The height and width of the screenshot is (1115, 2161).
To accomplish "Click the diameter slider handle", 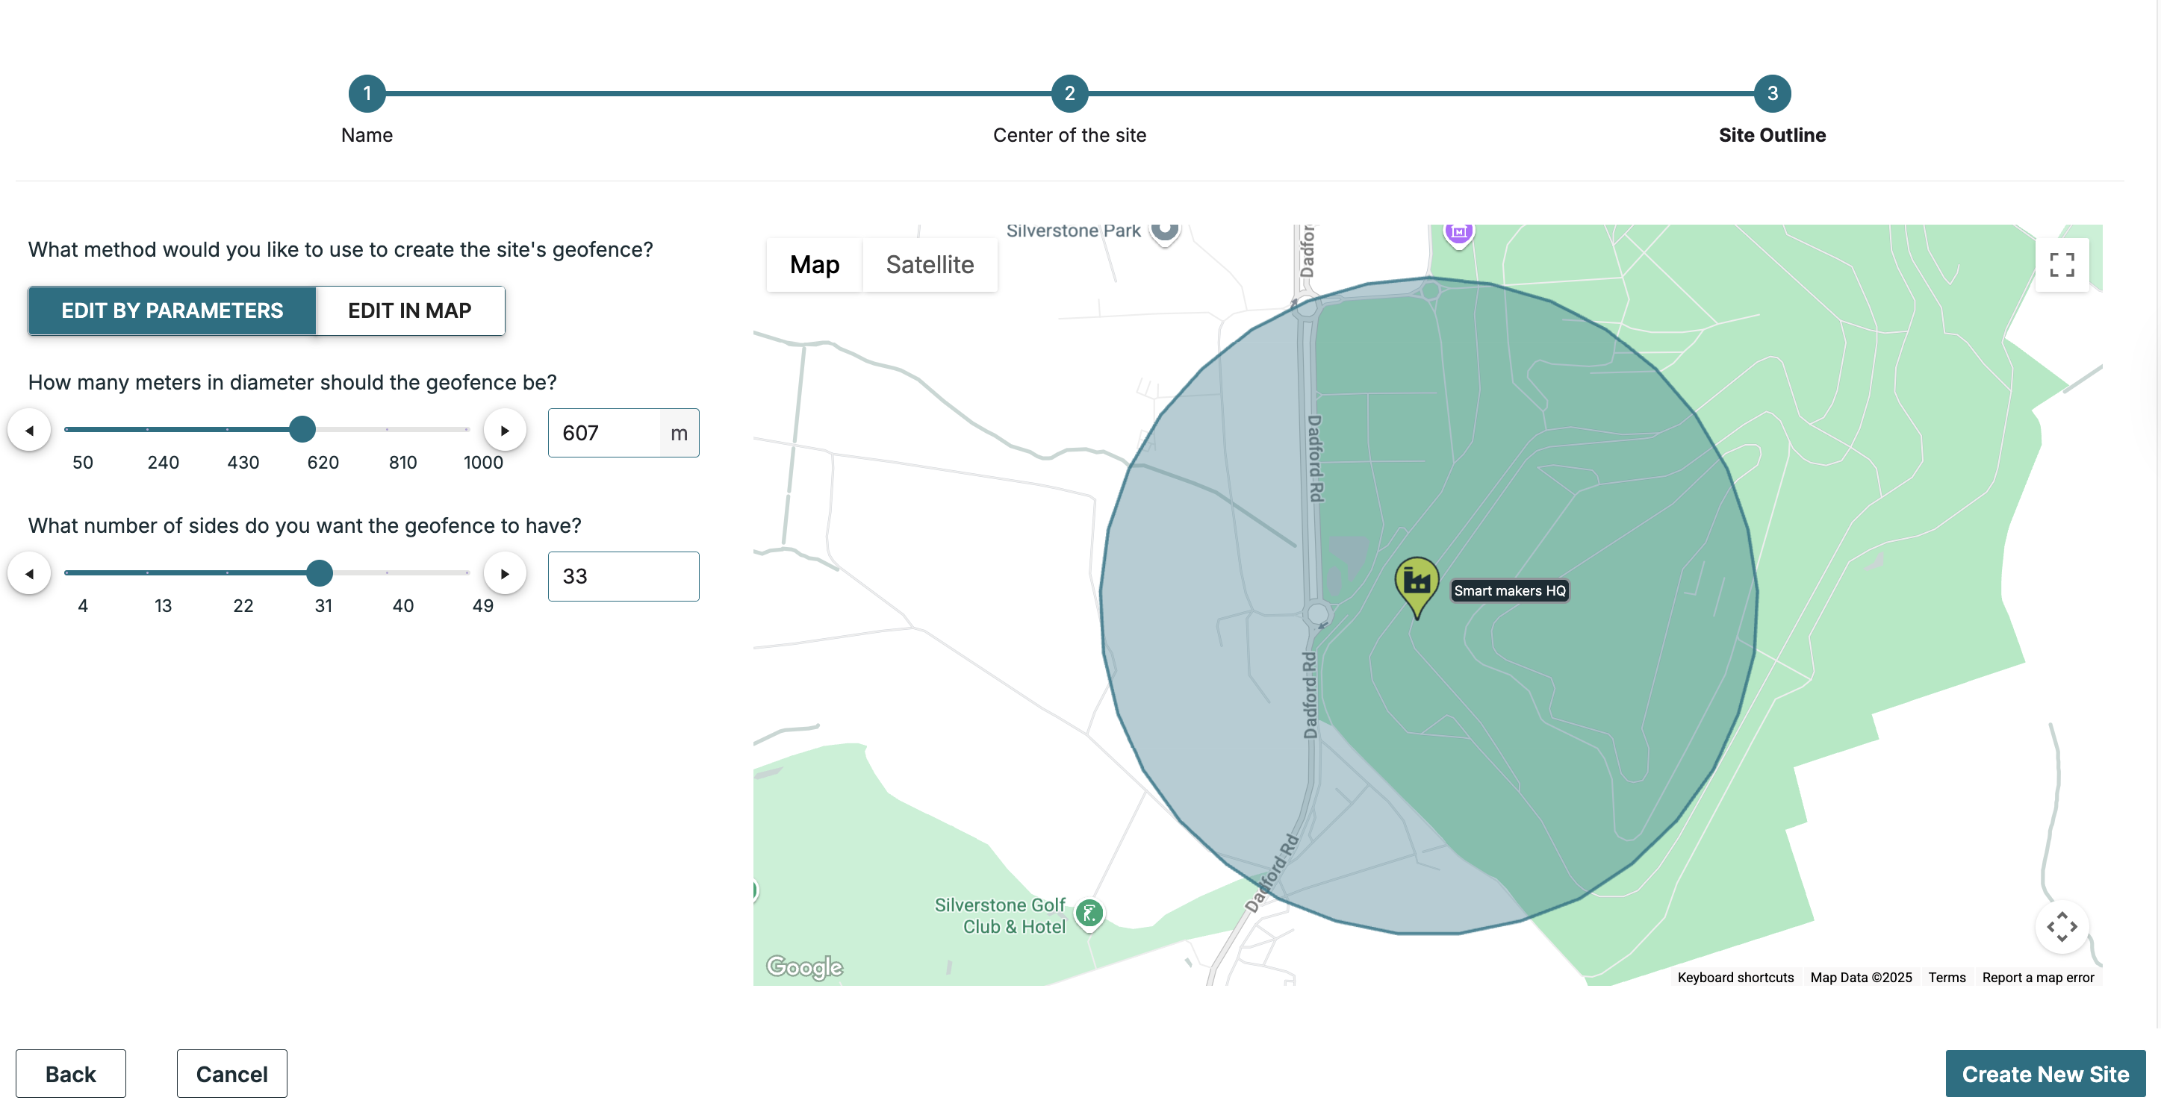I will (302, 429).
